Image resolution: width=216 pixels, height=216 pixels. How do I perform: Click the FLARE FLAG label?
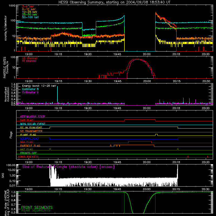pos(28,135)
